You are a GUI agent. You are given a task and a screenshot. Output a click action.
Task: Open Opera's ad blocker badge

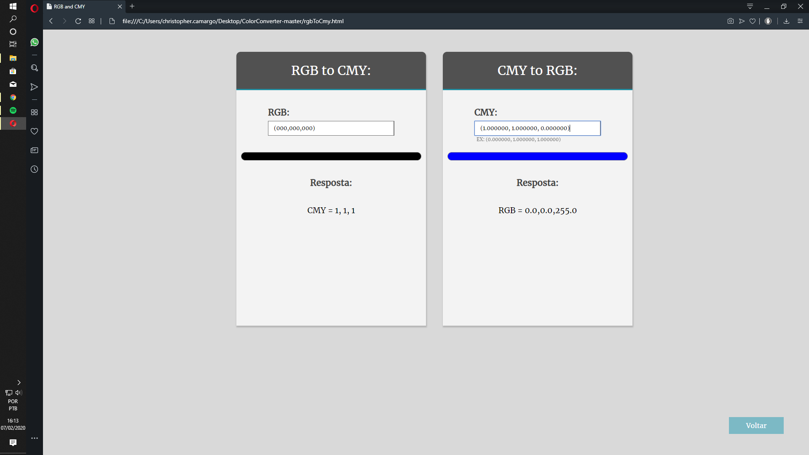(768, 21)
